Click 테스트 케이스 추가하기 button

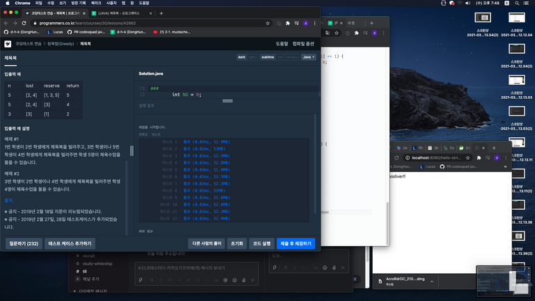click(70, 244)
